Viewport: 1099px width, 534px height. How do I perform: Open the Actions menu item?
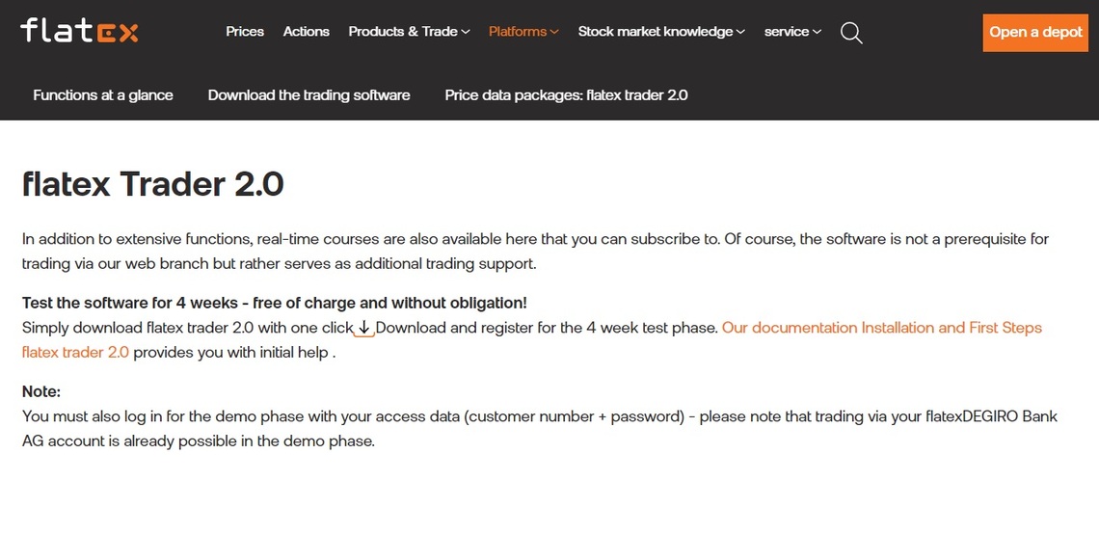tap(307, 32)
